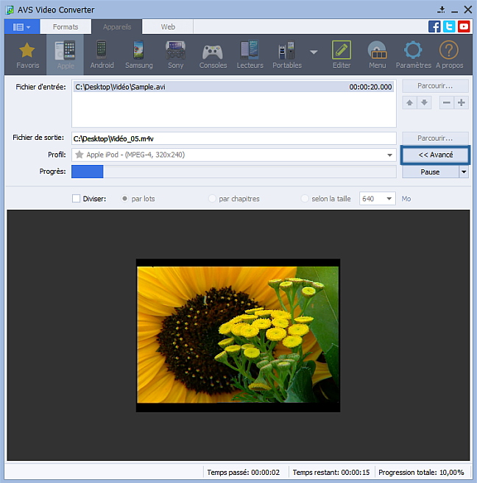Expand the Profil dropdown list
This screenshot has width=477, height=483.
(x=390, y=155)
